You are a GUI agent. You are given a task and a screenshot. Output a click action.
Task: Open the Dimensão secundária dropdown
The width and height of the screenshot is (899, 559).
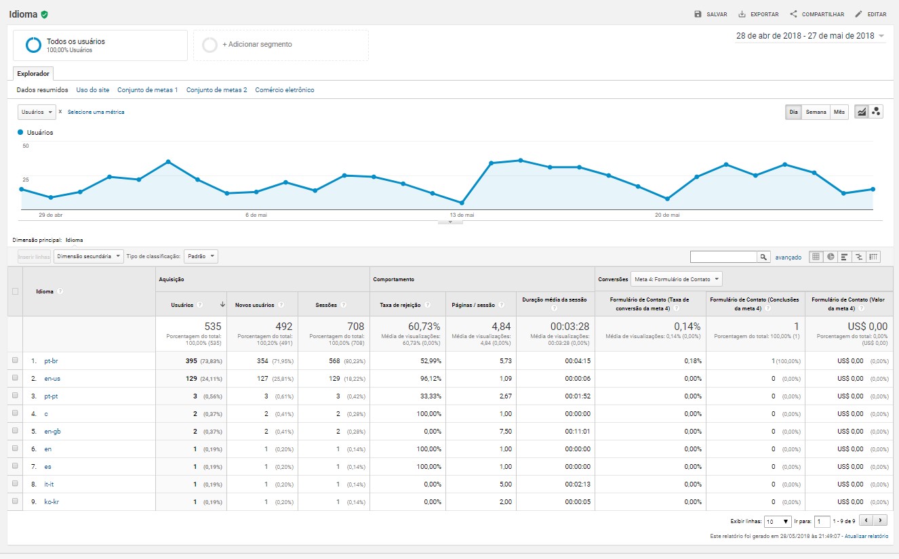tap(89, 256)
